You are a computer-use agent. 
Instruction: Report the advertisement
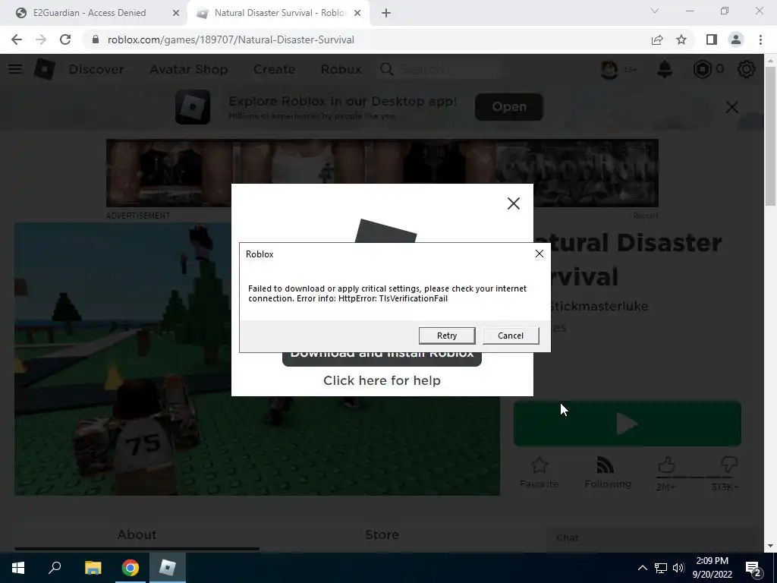(646, 216)
